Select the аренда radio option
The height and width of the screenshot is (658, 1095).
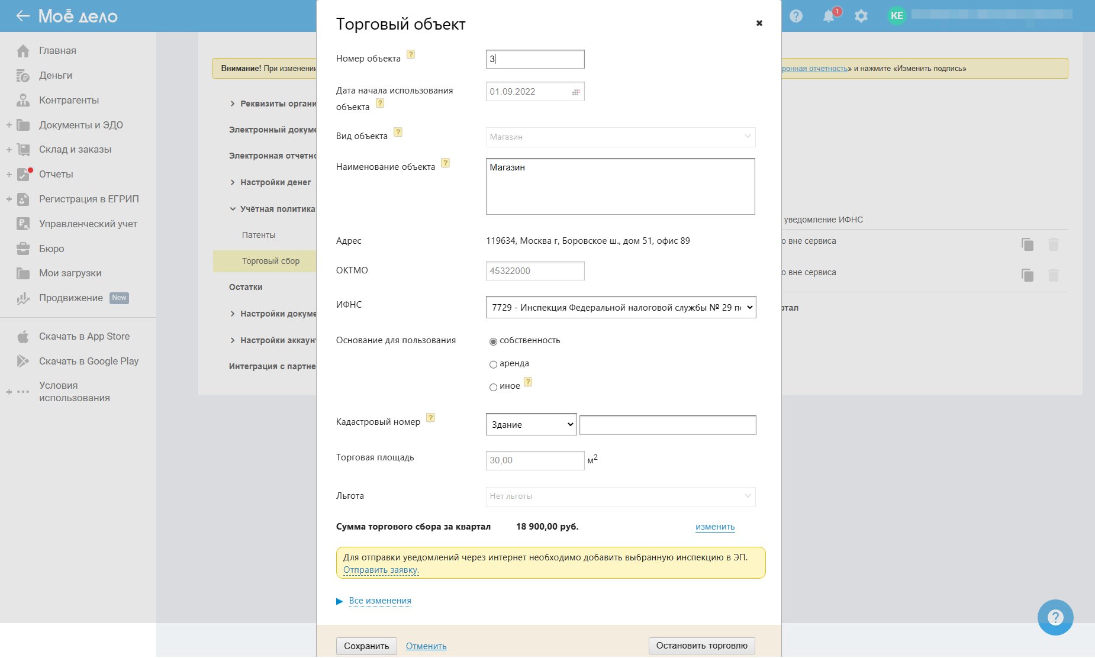pos(493,365)
